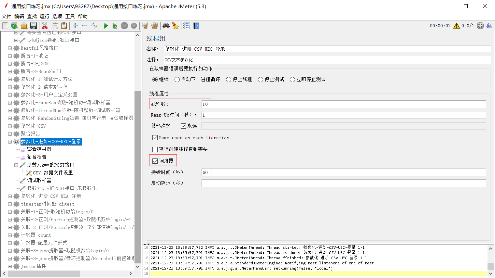Click the Search binoculars icon
The height and width of the screenshot is (278, 495).
click(x=166, y=26)
